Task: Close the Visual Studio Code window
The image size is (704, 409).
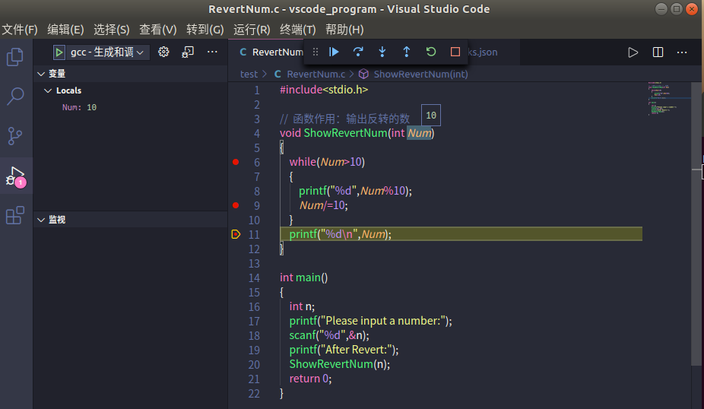Action: (692, 9)
